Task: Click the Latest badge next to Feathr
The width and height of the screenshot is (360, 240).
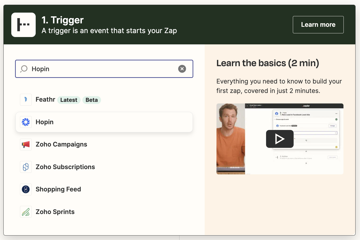Action: coord(69,100)
